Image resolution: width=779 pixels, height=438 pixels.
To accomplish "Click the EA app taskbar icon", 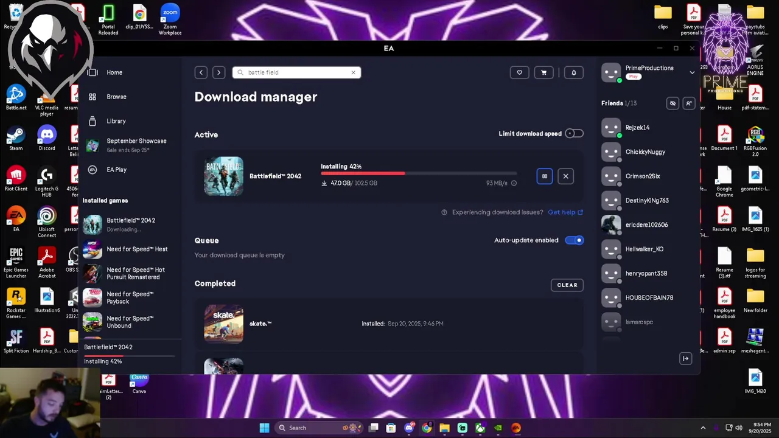I will pyautogui.click(x=516, y=428).
